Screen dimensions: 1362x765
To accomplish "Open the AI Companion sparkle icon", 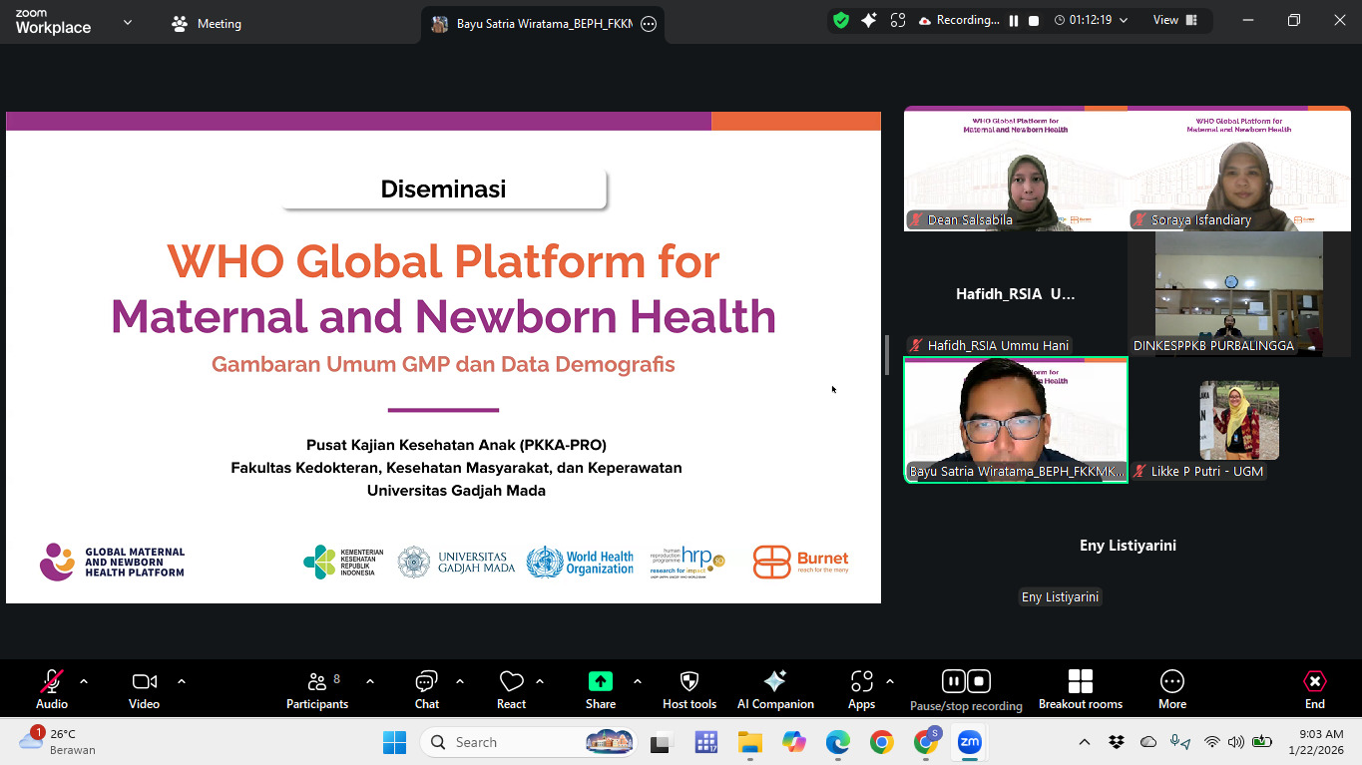I will [774, 688].
